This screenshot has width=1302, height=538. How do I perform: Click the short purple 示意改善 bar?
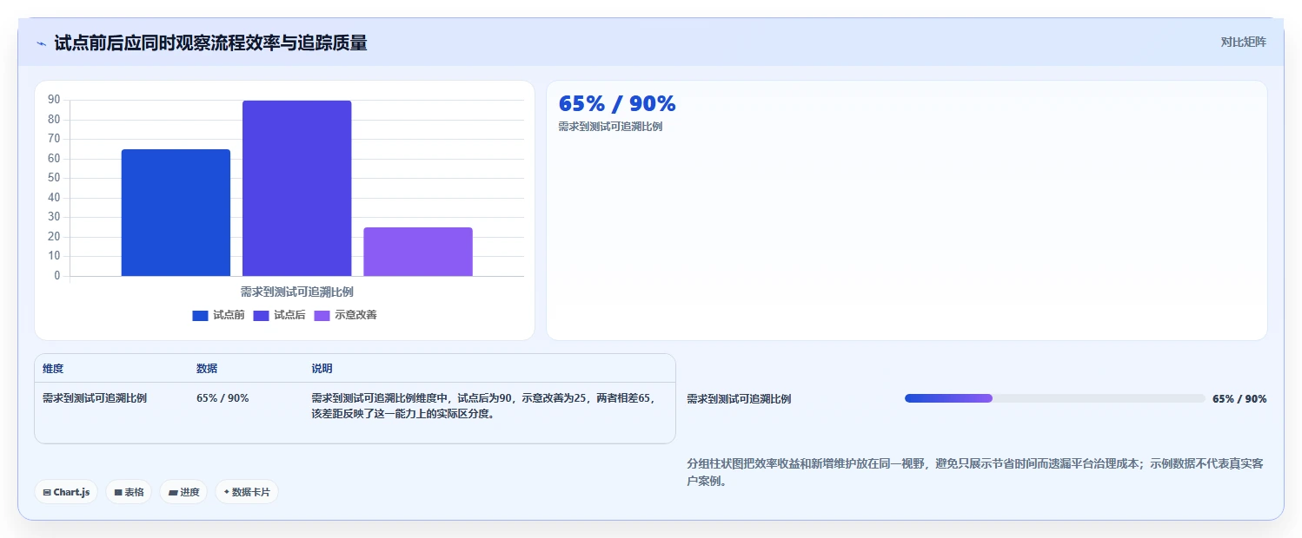pos(418,252)
